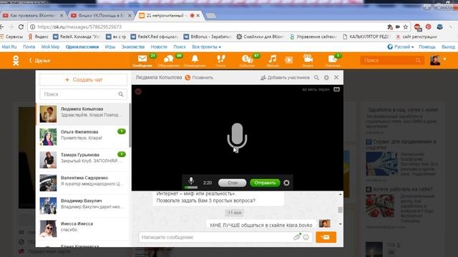Screen dimensions: 458x257
Task: Click Стоп to stop recording
Action: coord(232,183)
